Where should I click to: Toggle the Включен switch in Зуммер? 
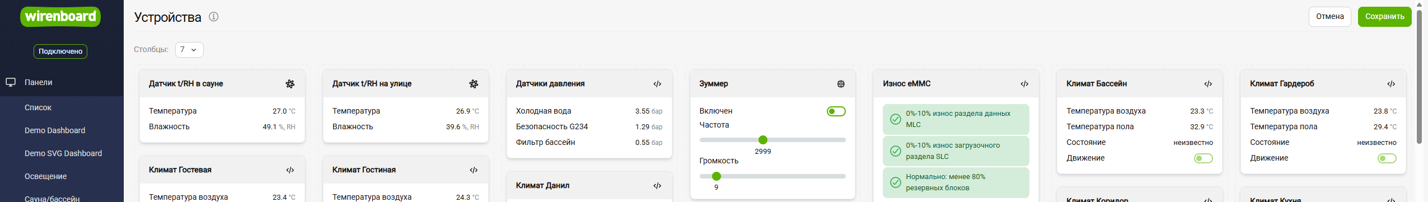coord(836,111)
